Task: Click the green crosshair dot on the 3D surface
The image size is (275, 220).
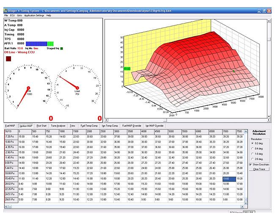Action: (x=234, y=71)
